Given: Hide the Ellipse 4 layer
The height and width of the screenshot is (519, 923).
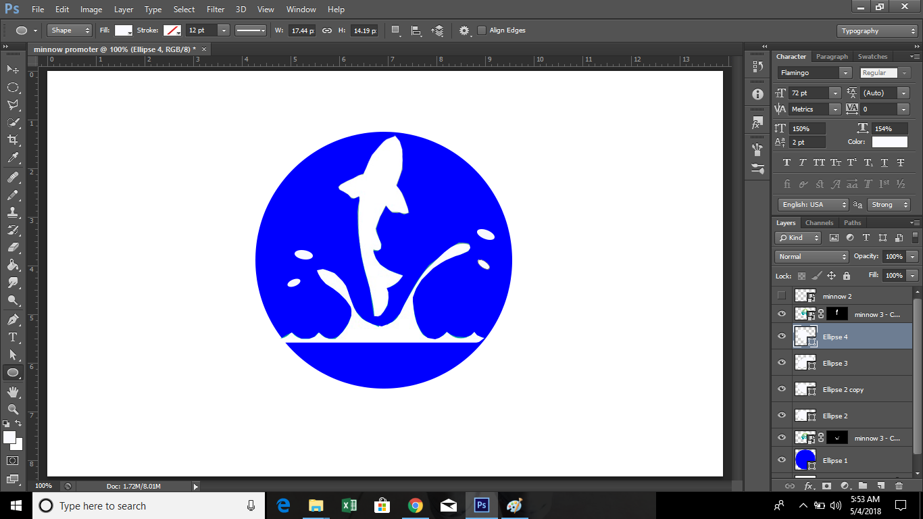Looking at the screenshot, I should (x=782, y=337).
